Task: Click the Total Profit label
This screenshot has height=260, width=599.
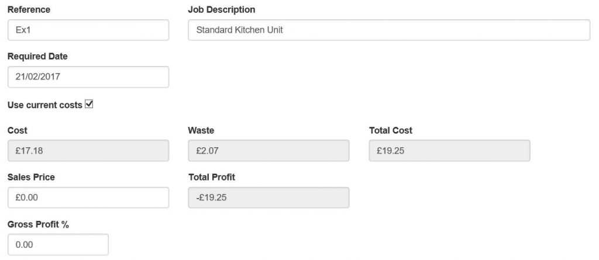Action: coord(212,177)
